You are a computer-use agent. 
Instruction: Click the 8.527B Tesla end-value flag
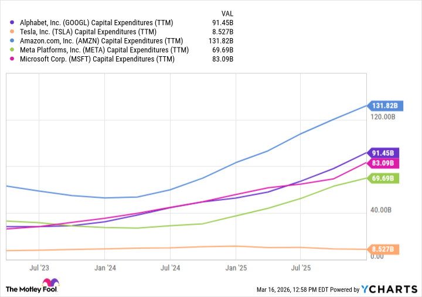point(384,250)
